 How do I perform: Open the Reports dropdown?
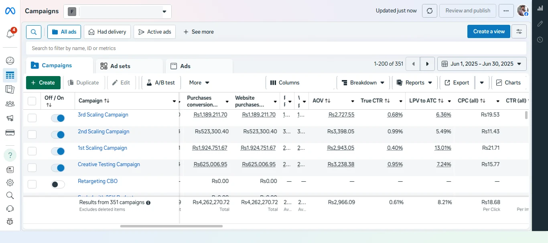click(x=415, y=82)
